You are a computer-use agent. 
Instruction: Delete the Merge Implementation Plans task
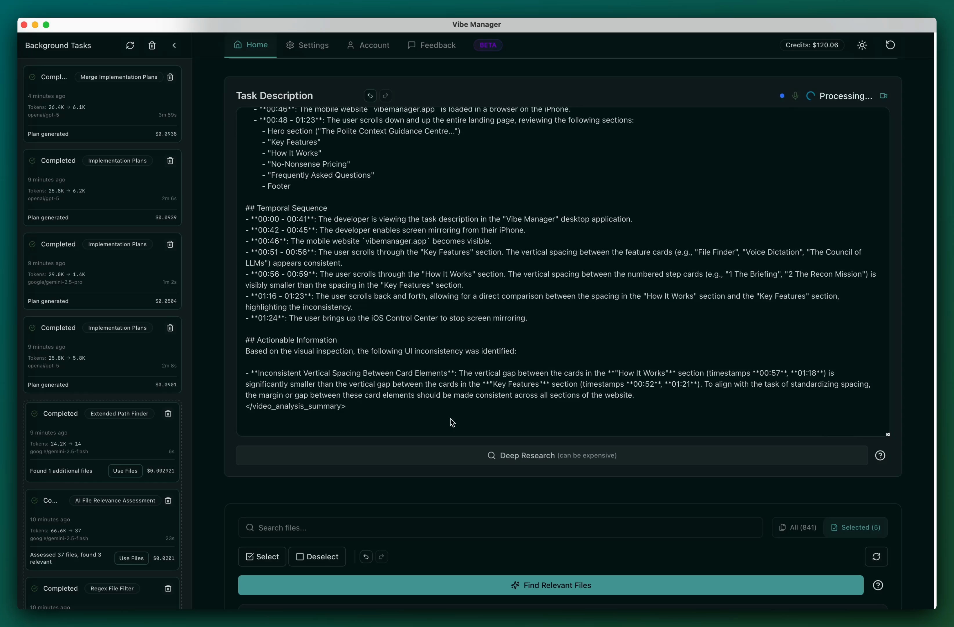click(170, 77)
